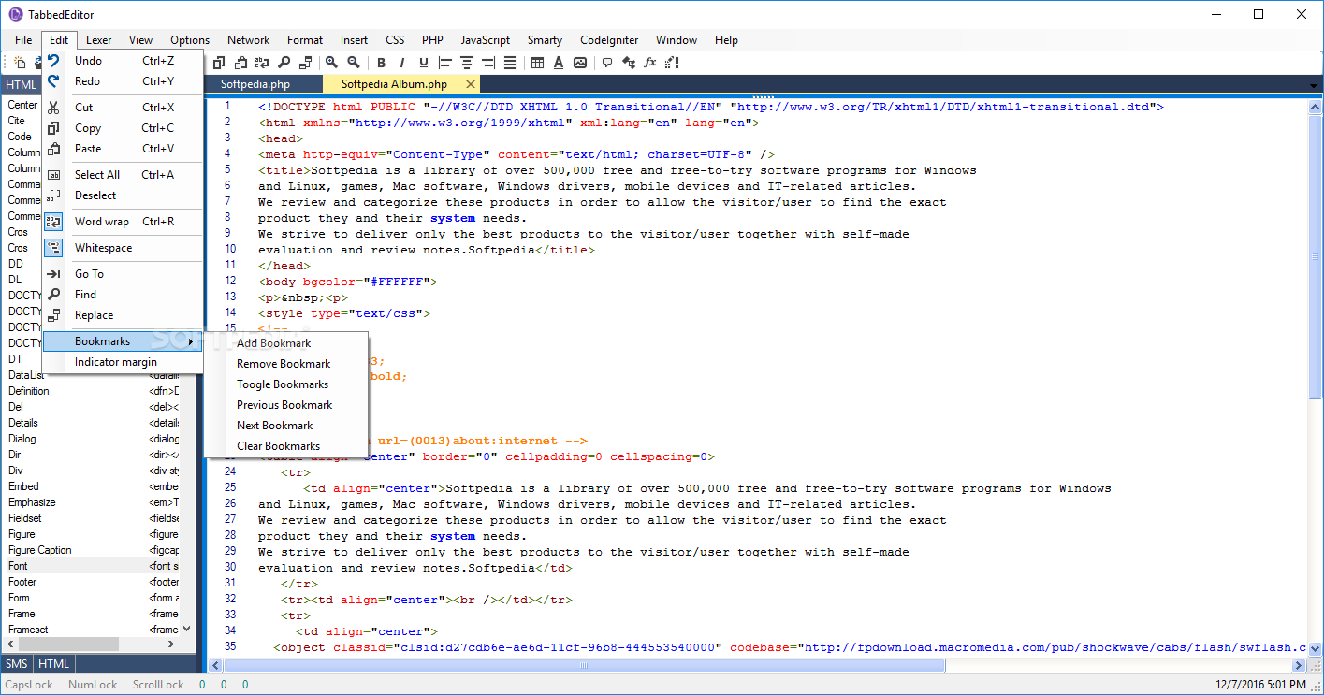Click the Insert Table toolbar icon

(x=537, y=63)
